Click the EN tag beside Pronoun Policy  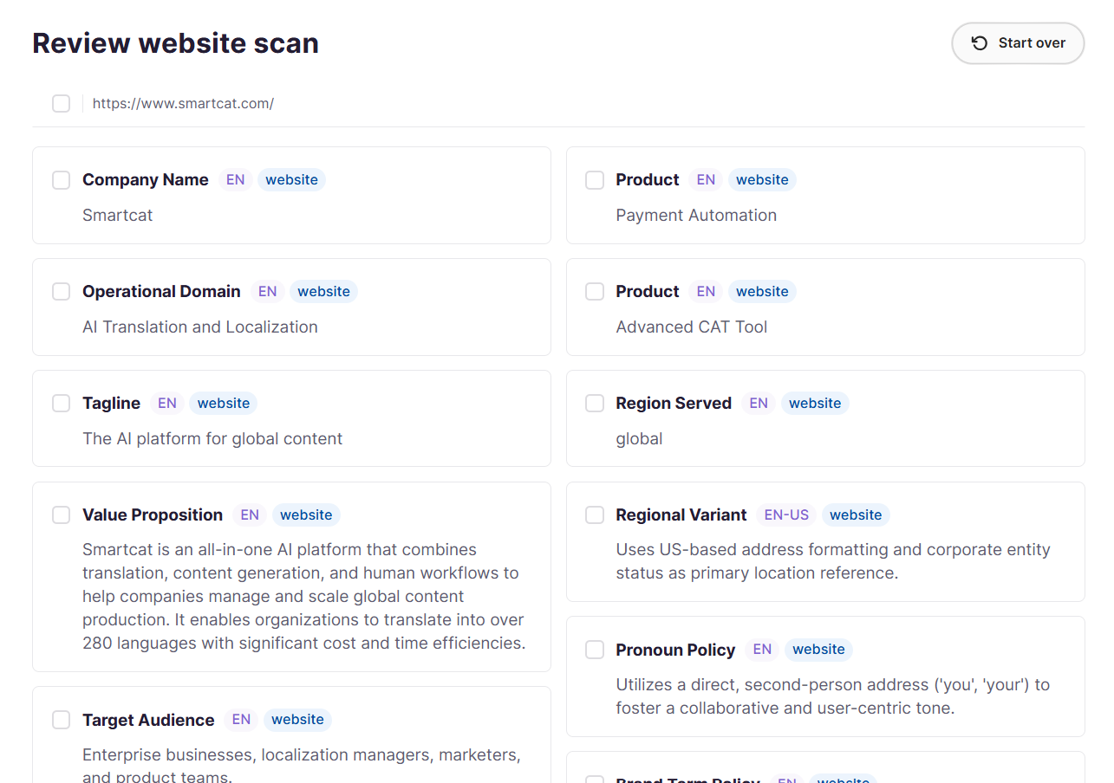point(762,650)
